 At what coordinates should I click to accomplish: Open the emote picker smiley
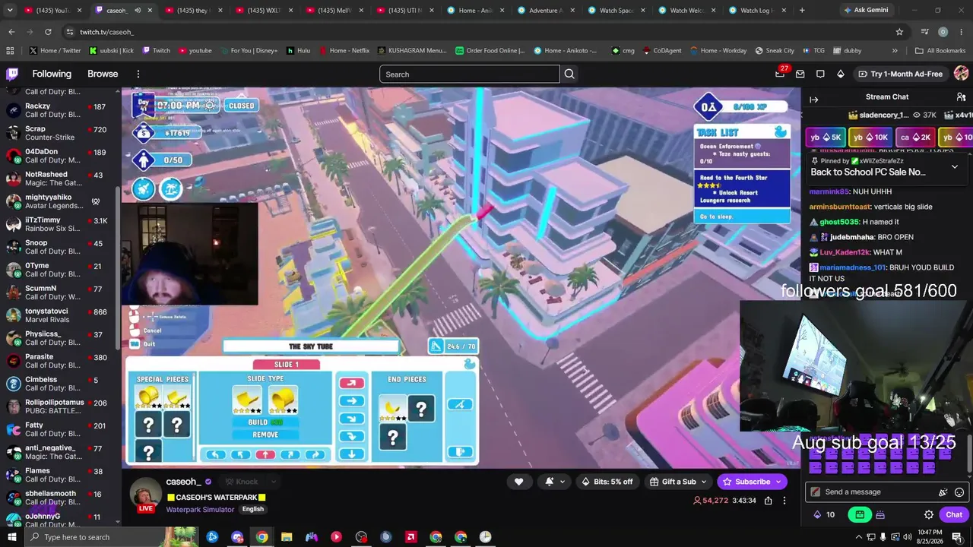(959, 492)
